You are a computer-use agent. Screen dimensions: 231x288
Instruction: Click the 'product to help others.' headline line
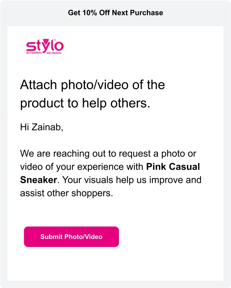85,103
